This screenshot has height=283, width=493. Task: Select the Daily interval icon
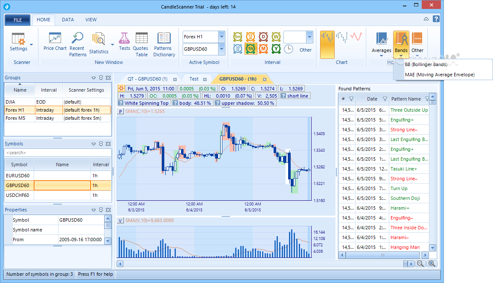point(263,37)
